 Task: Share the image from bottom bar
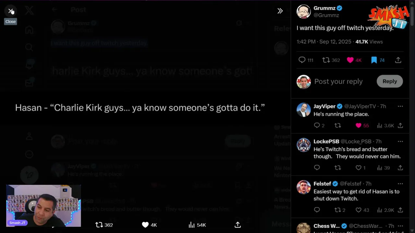pos(238,225)
